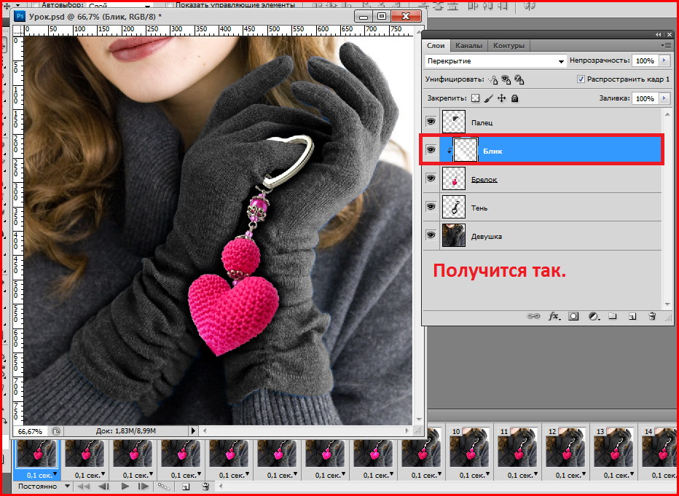Hide the Брелок layer
Image resolution: width=679 pixels, height=496 pixels.
click(x=431, y=178)
